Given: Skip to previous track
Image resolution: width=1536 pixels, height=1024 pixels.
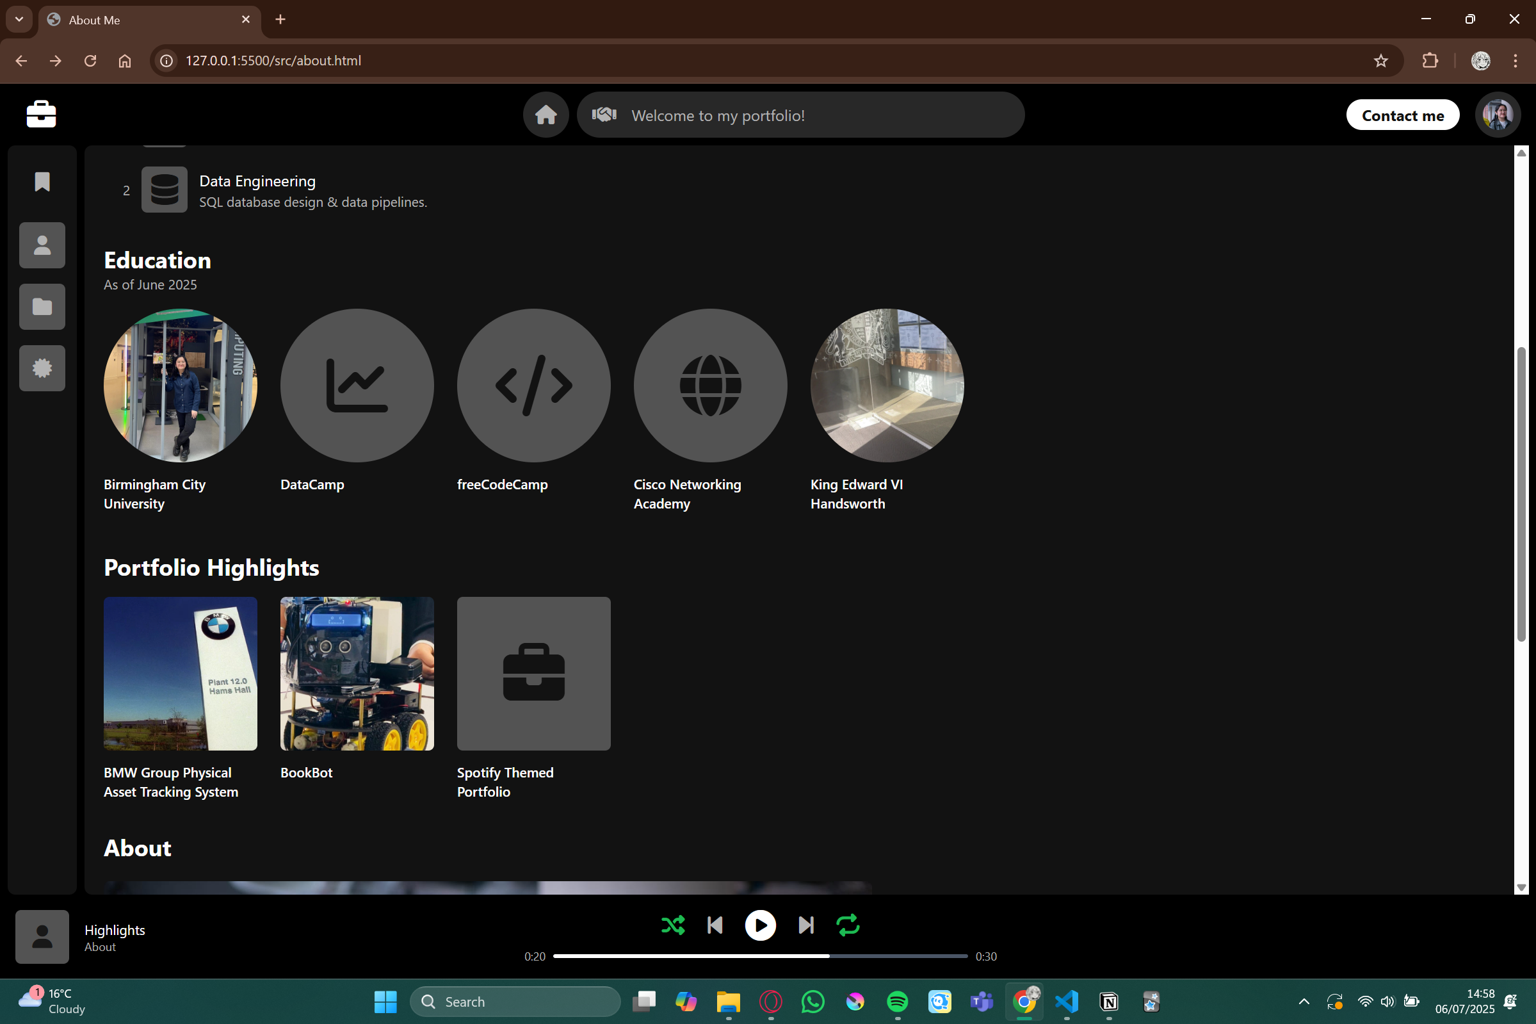Looking at the screenshot, I should tap(715, 925).
